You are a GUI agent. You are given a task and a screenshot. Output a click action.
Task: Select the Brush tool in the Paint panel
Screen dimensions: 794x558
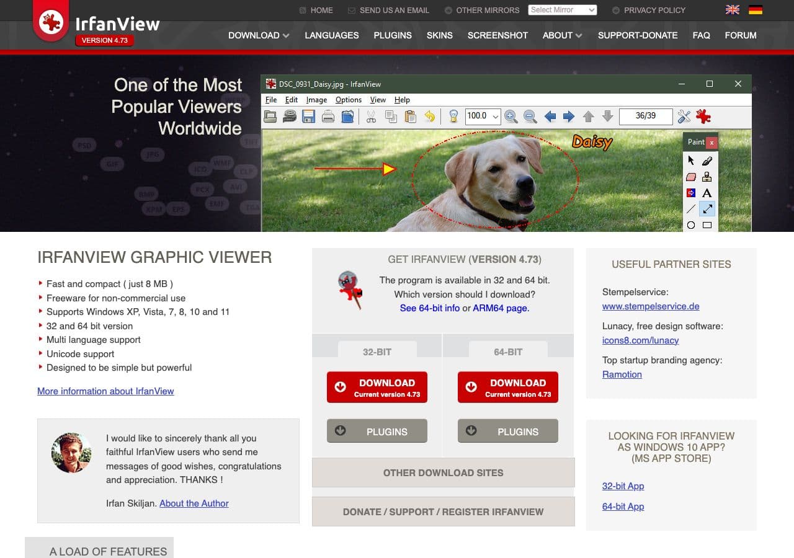[x=707, y=161]
